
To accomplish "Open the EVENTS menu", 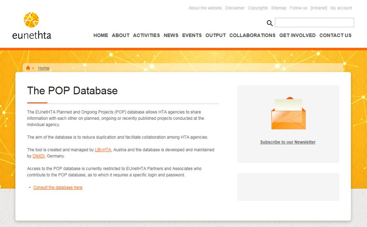I will click(192, 36).
